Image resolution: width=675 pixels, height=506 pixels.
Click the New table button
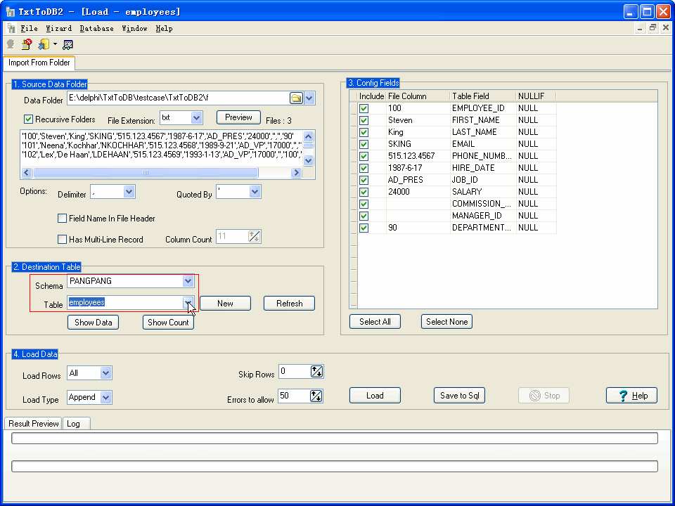pyautogui.click(x=225, y=304)
